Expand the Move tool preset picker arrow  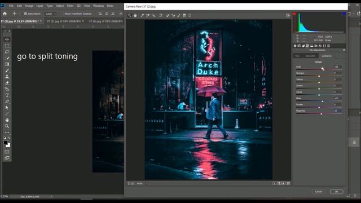[19, 14]
